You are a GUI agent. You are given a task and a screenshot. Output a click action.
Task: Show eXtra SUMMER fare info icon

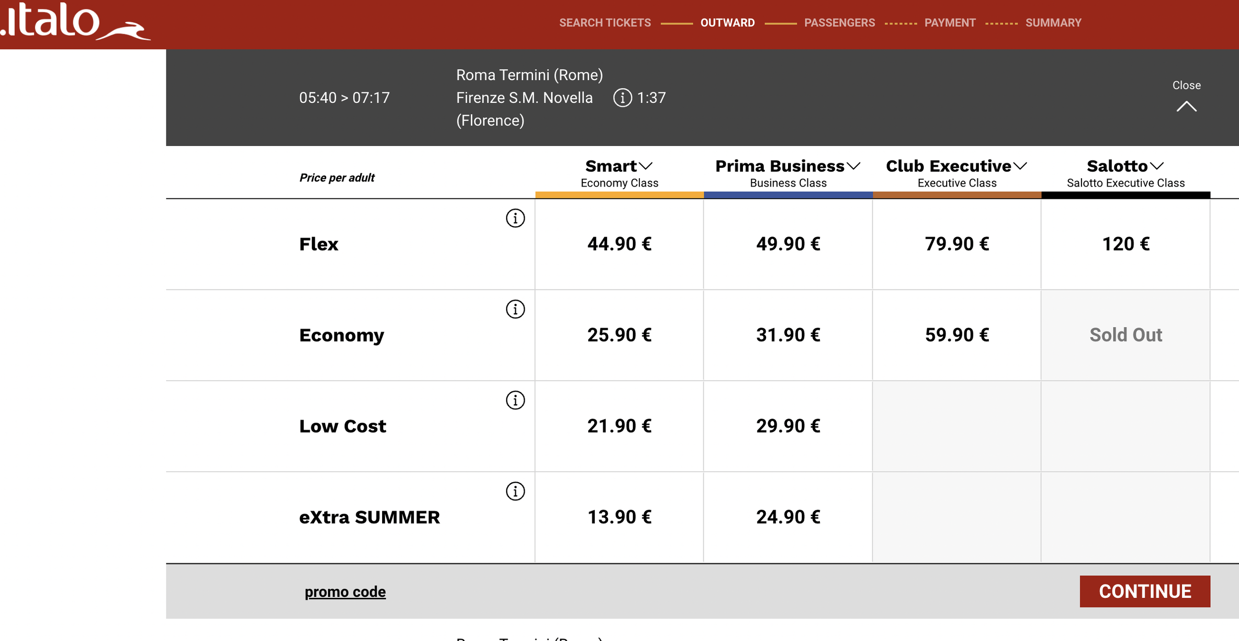515,492
